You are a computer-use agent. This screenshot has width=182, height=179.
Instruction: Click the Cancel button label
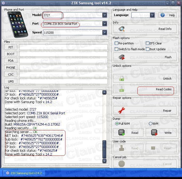point(167,164)
